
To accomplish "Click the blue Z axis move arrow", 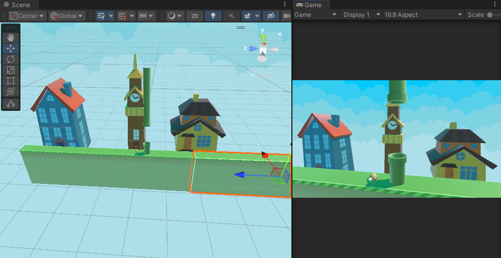I will (240, 175).
